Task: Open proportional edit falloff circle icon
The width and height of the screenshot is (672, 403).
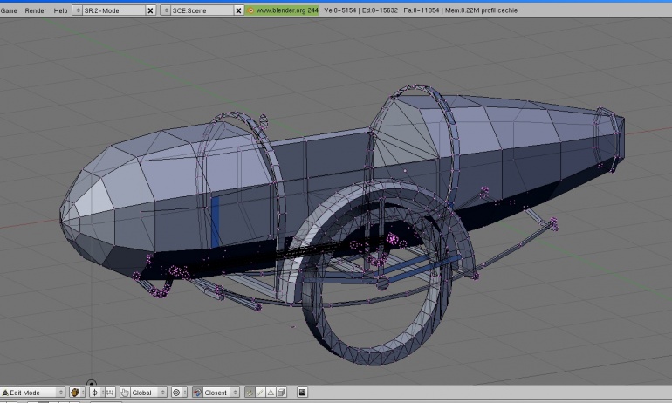Action: pyautogui.click(x=176, y=393)
